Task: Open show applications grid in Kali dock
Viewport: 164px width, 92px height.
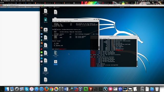Action: 42,65
